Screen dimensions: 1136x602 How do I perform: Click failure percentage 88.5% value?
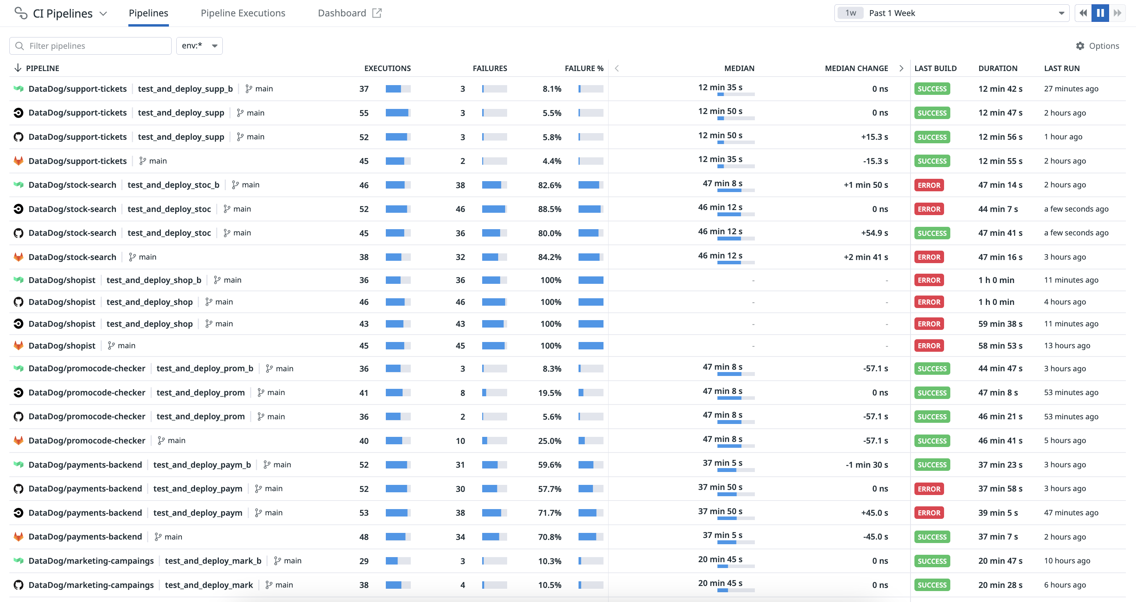[x=550, y=209]
